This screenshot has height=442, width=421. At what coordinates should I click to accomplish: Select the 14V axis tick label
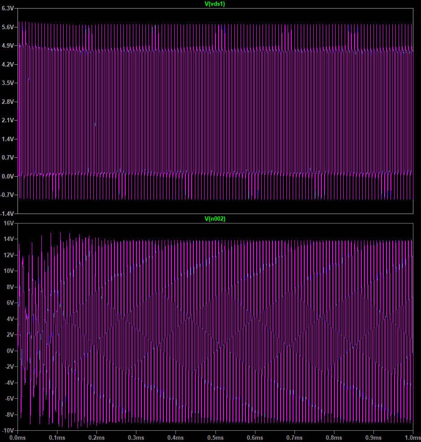(x=9, y=239)
